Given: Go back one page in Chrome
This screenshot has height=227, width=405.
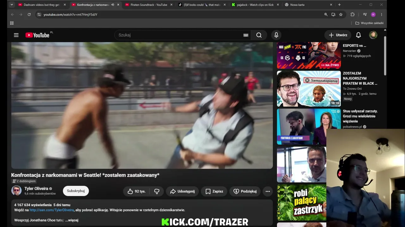Looking at the screenshot, I should tap(12, 15).
